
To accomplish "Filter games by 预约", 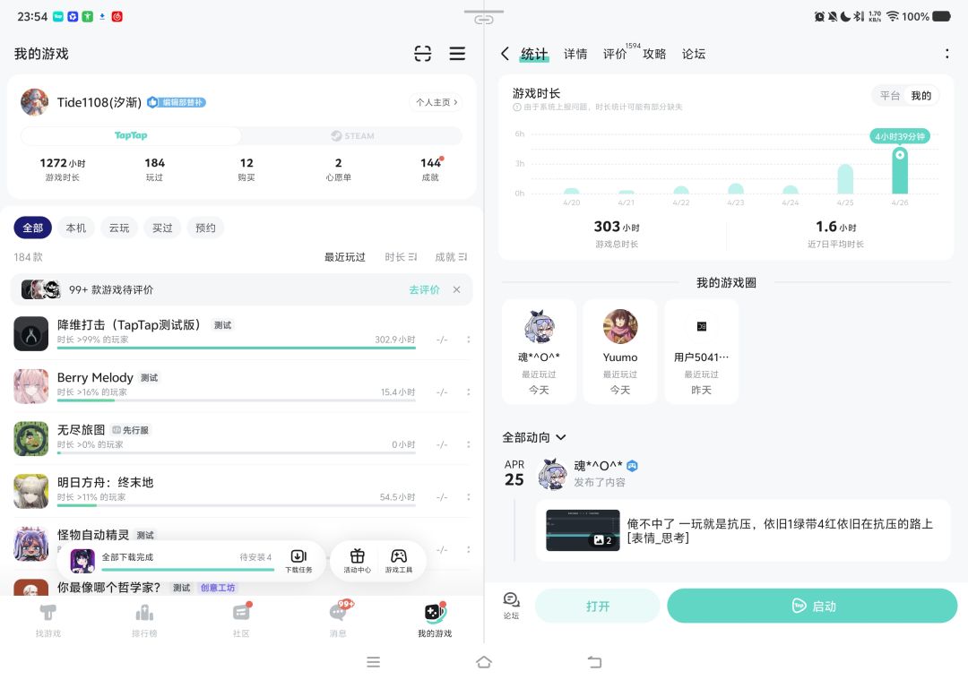I will [205, 228].
